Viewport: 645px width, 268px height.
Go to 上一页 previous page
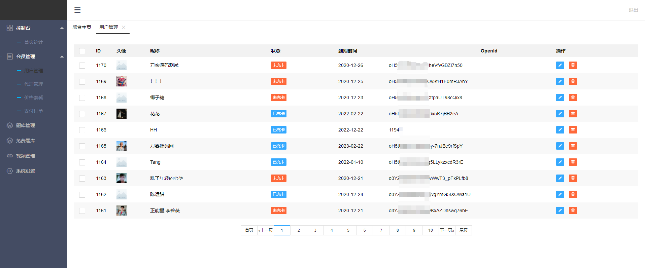[x=266, y=230]
